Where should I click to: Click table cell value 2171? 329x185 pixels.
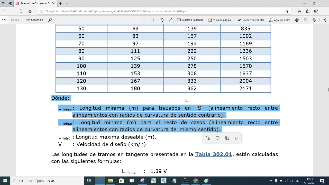(x=245, y=88)
